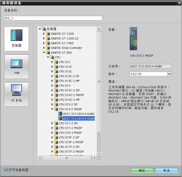This screenshot has height=177, width=182.
Task: Click the tree scroll right arrow
Action: 94,158
